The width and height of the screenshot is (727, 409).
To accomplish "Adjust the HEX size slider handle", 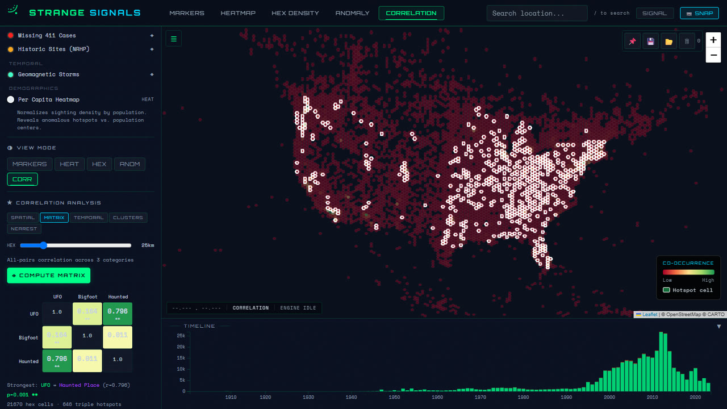I will (43, 245).
